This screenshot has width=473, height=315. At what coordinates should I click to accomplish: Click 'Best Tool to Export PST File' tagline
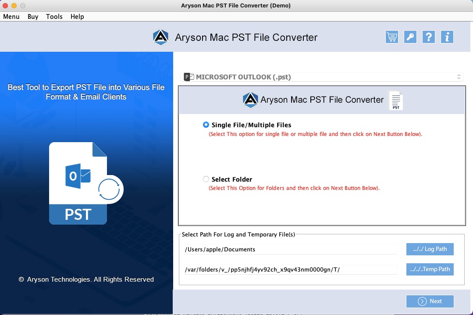coord(86,92)
